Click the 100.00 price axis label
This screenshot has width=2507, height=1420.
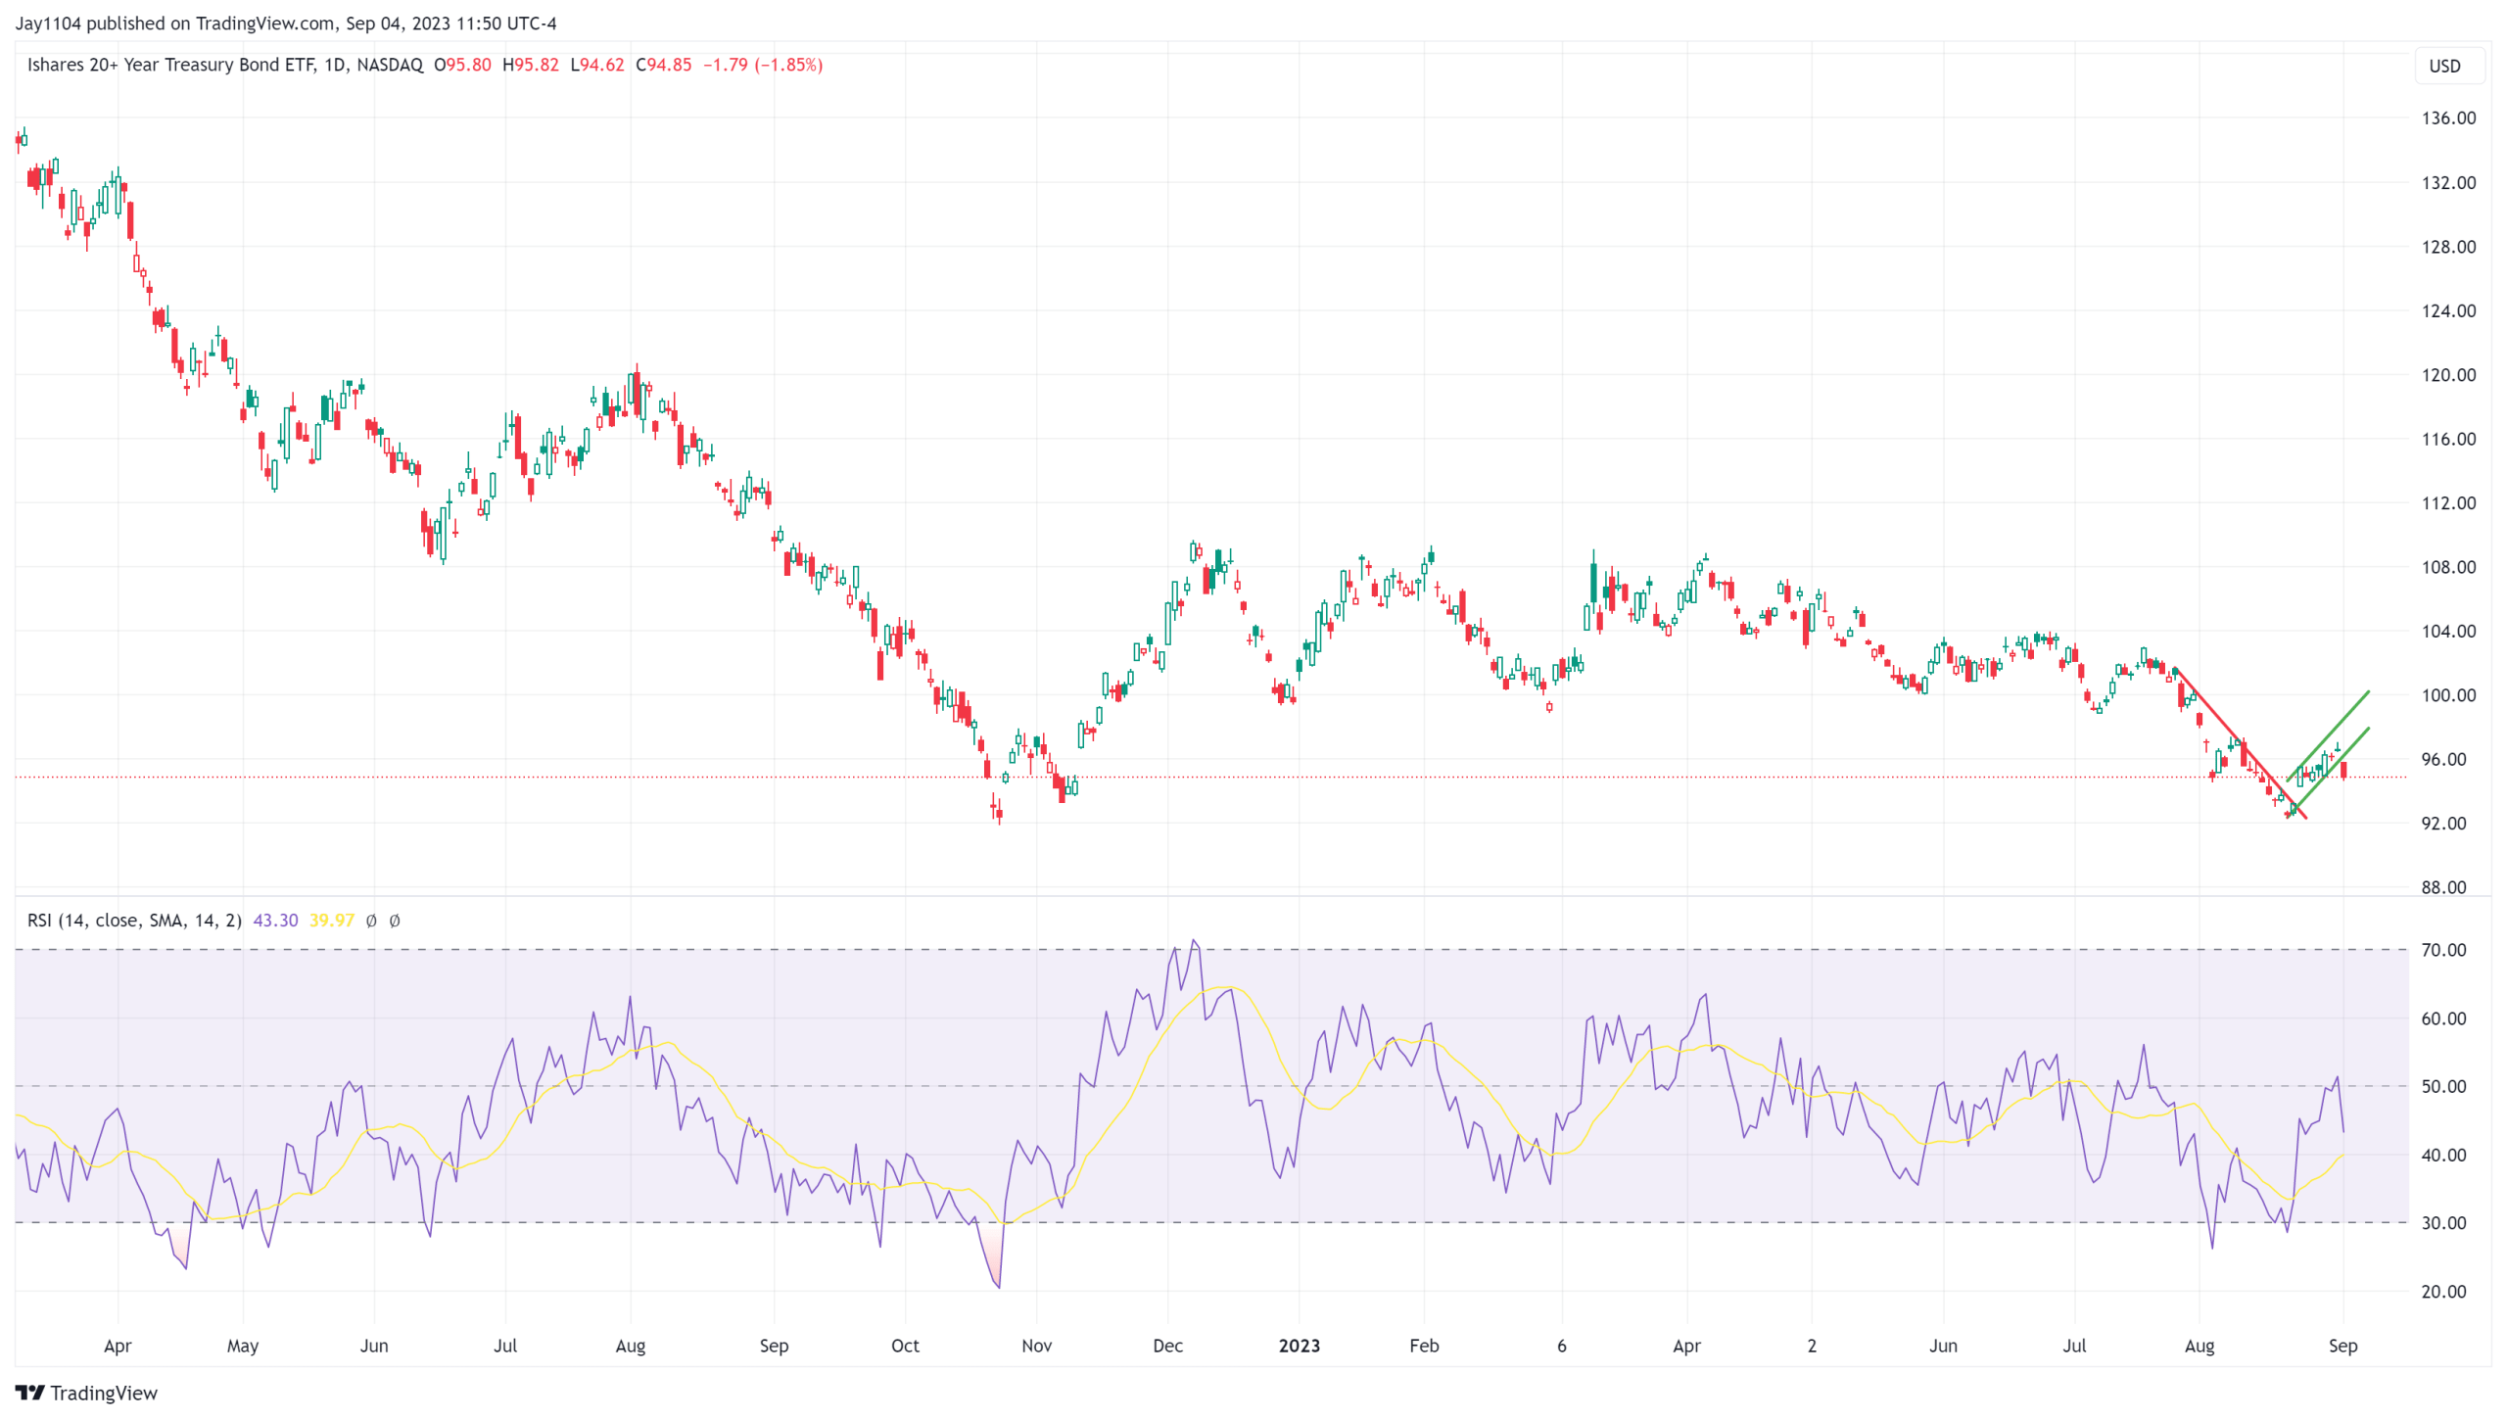pos(2448,696)
